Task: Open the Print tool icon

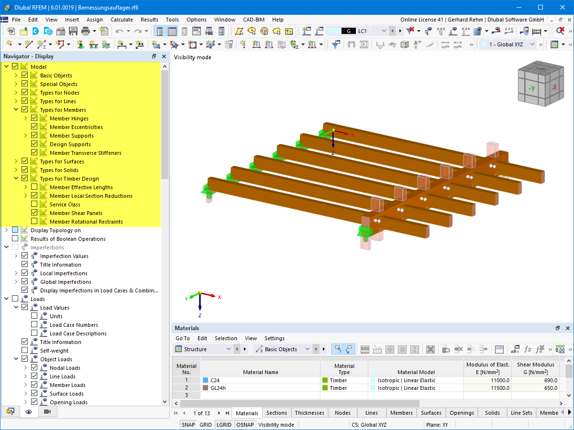Action: tap(86, 32)
